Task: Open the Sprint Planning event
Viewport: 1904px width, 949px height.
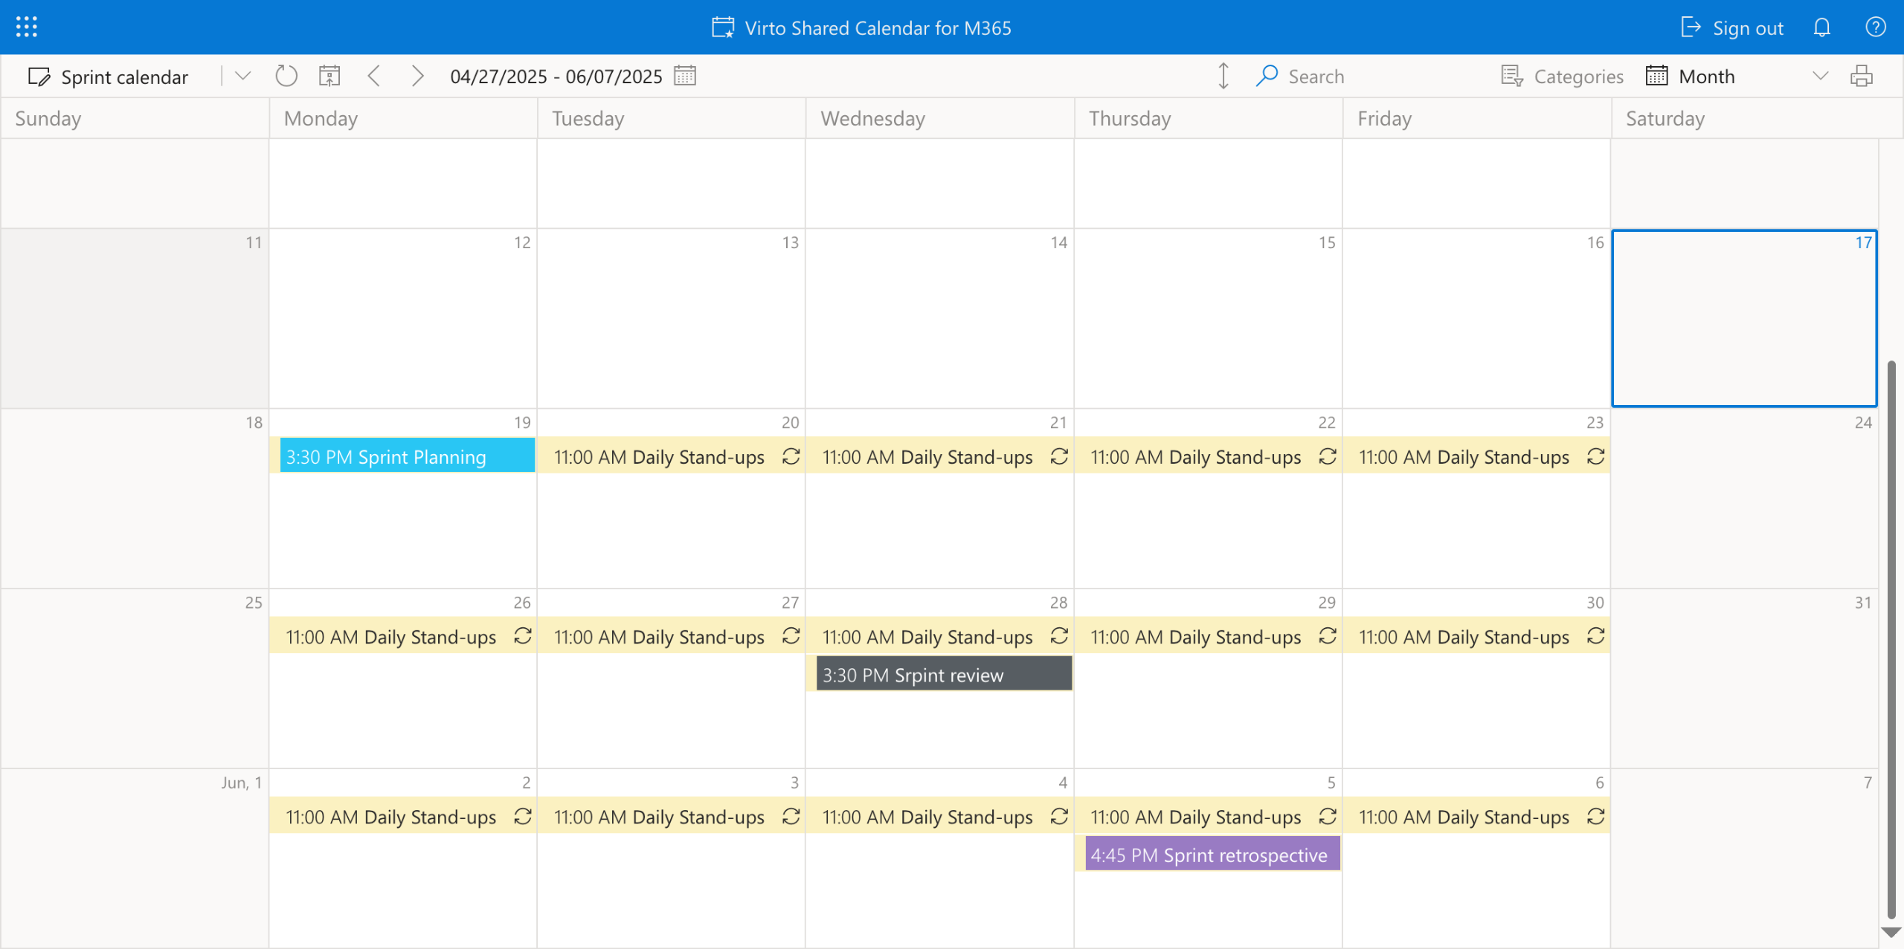Action: 406,456
